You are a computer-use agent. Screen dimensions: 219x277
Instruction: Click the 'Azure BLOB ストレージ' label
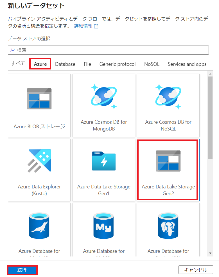(39, 127)
